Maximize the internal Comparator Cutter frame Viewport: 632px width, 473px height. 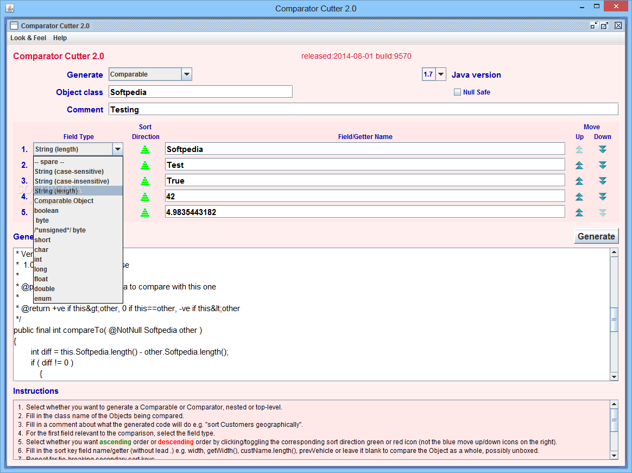(605, 26)
